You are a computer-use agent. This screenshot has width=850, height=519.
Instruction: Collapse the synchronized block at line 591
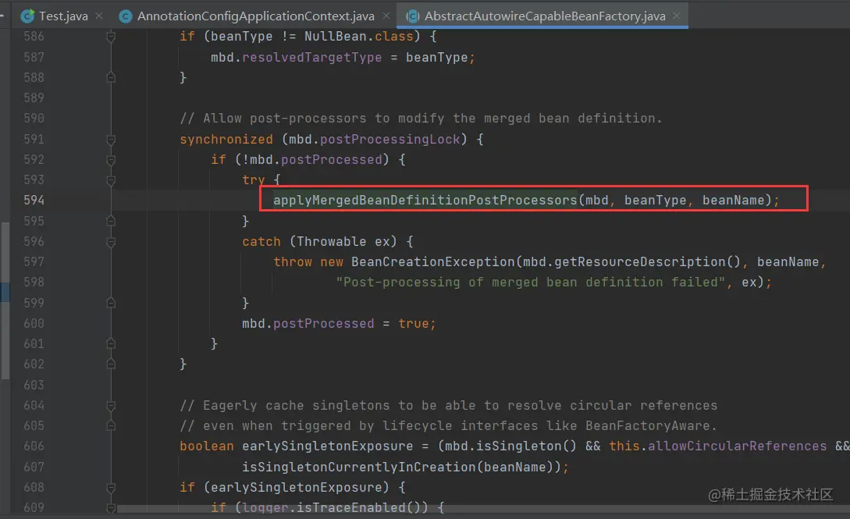[111, 140]
